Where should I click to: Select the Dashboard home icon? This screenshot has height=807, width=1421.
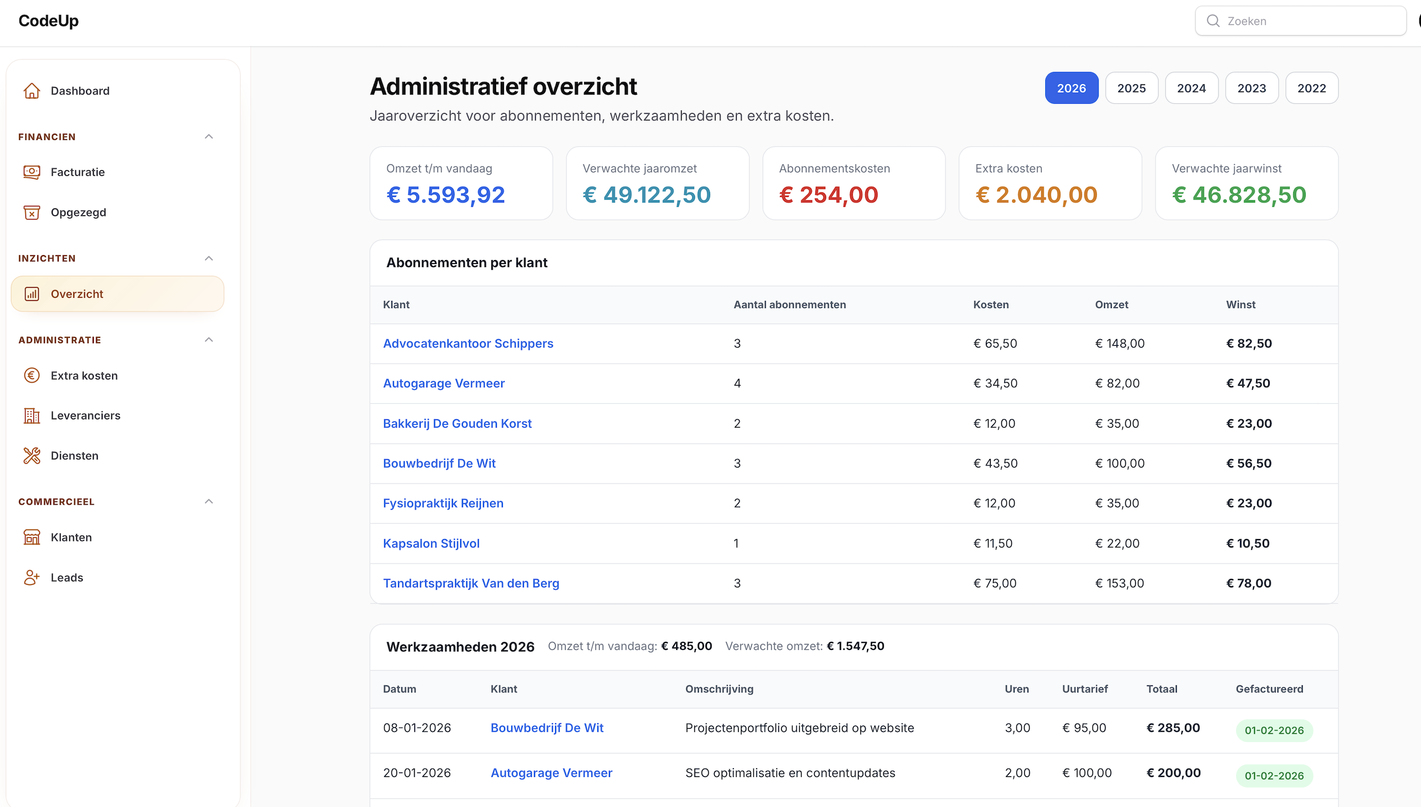(x=32, y=90)
